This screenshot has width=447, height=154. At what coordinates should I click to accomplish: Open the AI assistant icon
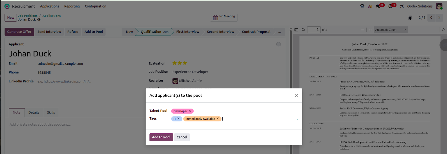click(x=370, y=6)
